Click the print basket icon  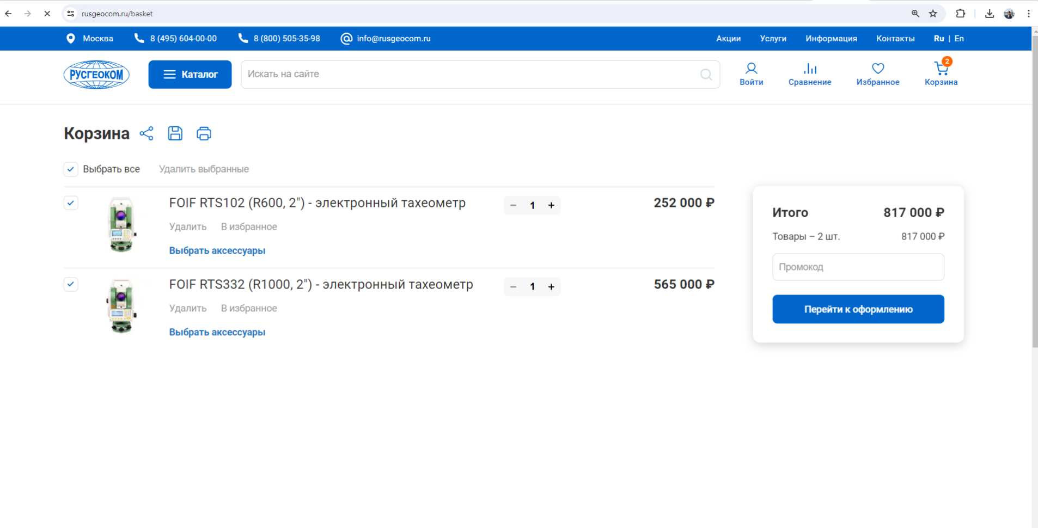[204, 133]
